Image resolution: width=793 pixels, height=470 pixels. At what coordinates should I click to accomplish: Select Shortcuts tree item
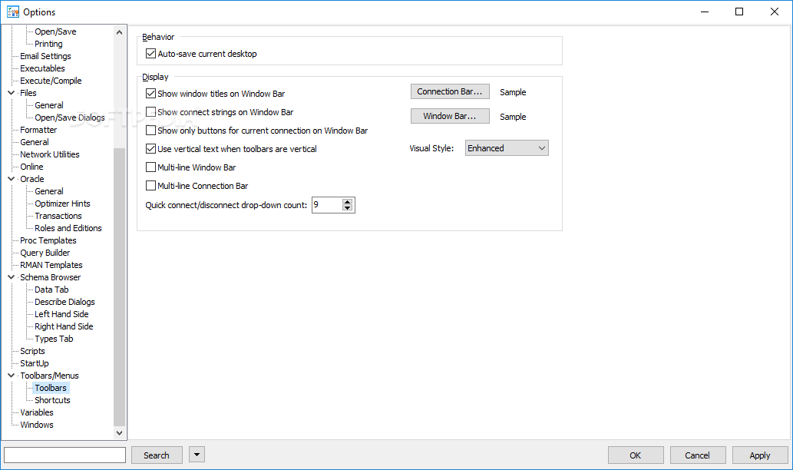[53, 400]
